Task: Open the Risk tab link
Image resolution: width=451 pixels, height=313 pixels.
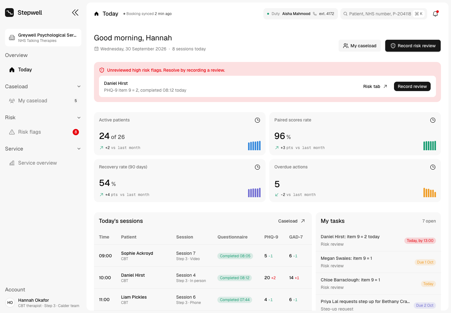Action: tap(375, 86)
